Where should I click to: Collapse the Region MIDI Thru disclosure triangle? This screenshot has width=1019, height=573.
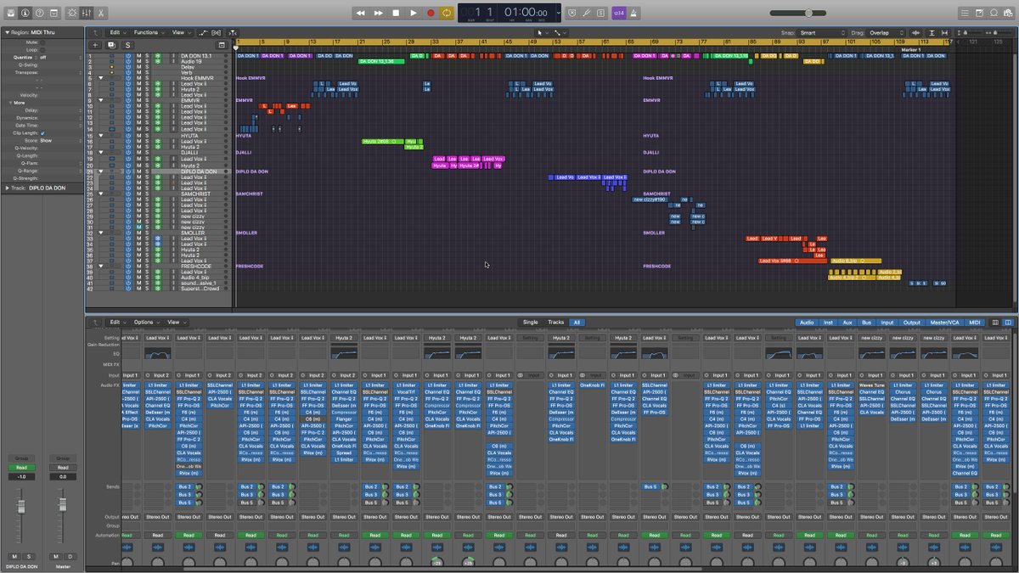[7, 31]
